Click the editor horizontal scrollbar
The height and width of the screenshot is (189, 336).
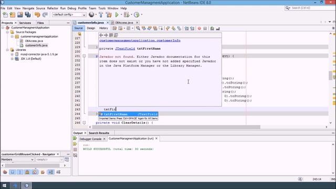coord(176,127)
